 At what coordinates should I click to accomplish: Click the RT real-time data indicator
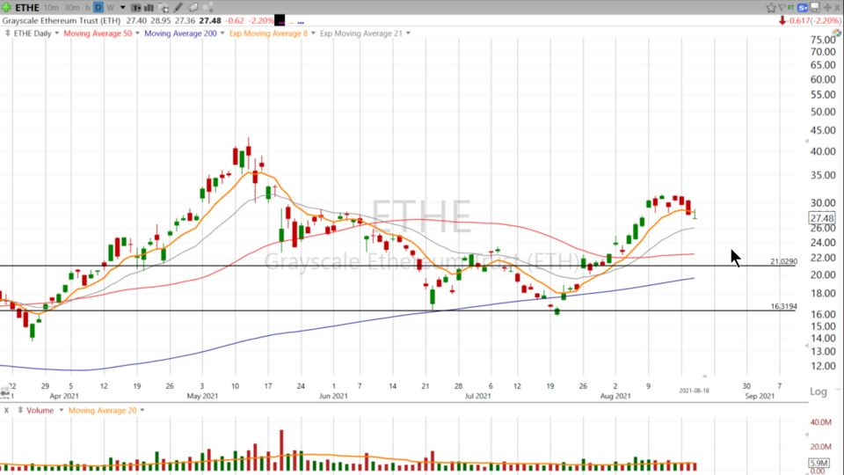(x=790, y=8)
